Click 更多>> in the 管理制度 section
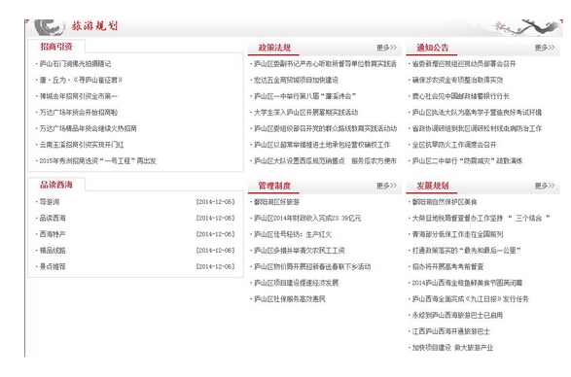The image size is (571, 377). click(386, 186)
